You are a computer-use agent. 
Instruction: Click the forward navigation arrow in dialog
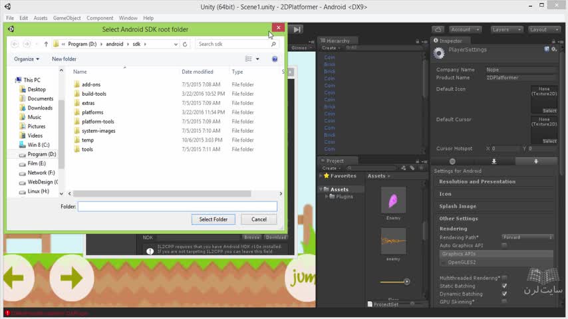point(27,44)
